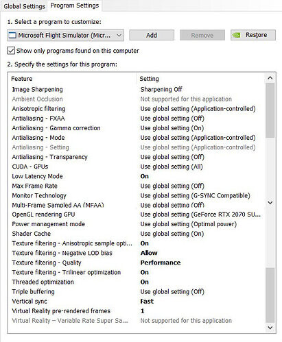The height and width of the screenshot is (342, 282).
Task: Open Antialiasing - Mode setting value
Action: (198, 138)
